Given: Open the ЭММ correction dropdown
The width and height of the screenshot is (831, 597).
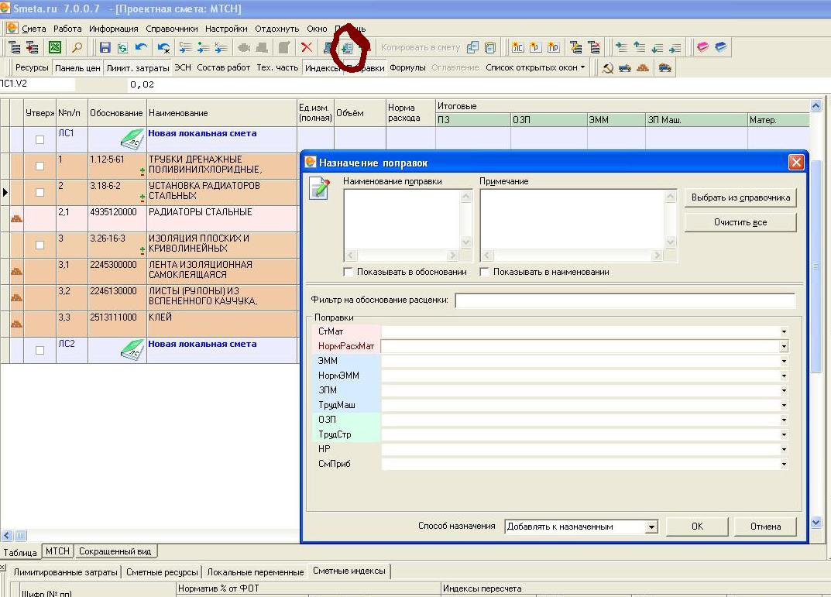Looking at the screenshot, I should pyautogui.click(x=784, y=362).
